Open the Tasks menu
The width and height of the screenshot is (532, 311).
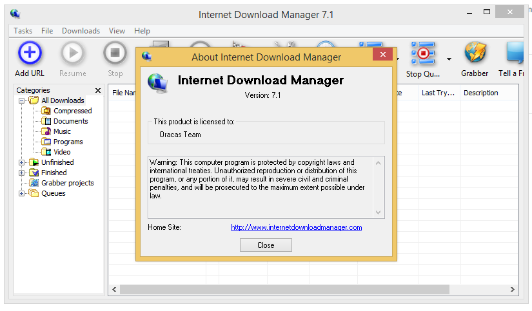[x=23, y=31]
